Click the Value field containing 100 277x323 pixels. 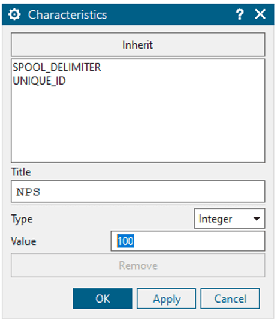tap(188, 241)
